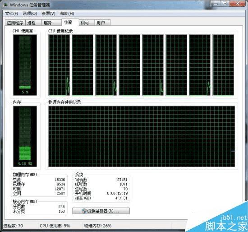Click the 系统 group label
Image resolution: width=248 pixels, height=232 pixels.
[79, 175]
